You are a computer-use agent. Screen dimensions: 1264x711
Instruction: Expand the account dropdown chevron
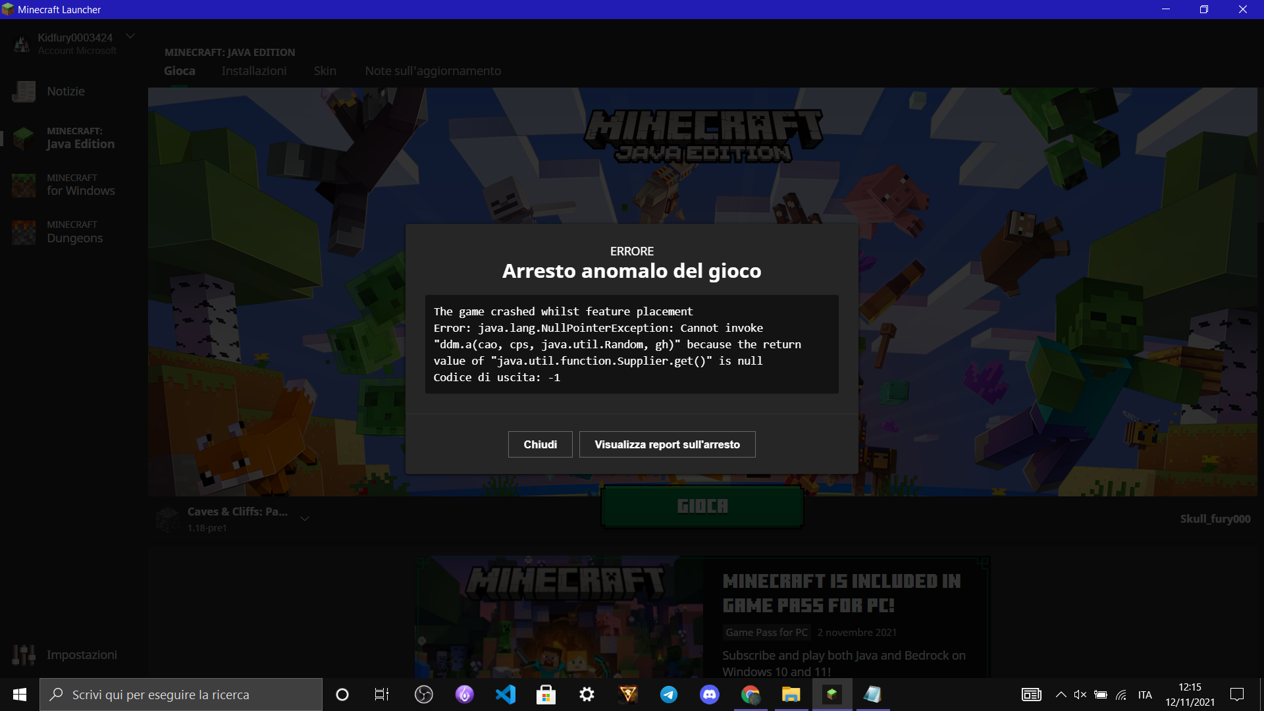[x=130, y=36]
